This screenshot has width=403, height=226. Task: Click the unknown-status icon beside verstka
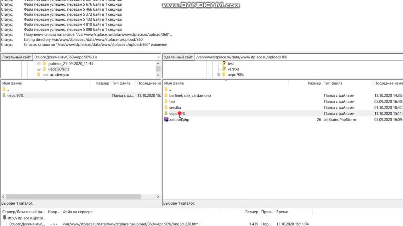point(224,69)
